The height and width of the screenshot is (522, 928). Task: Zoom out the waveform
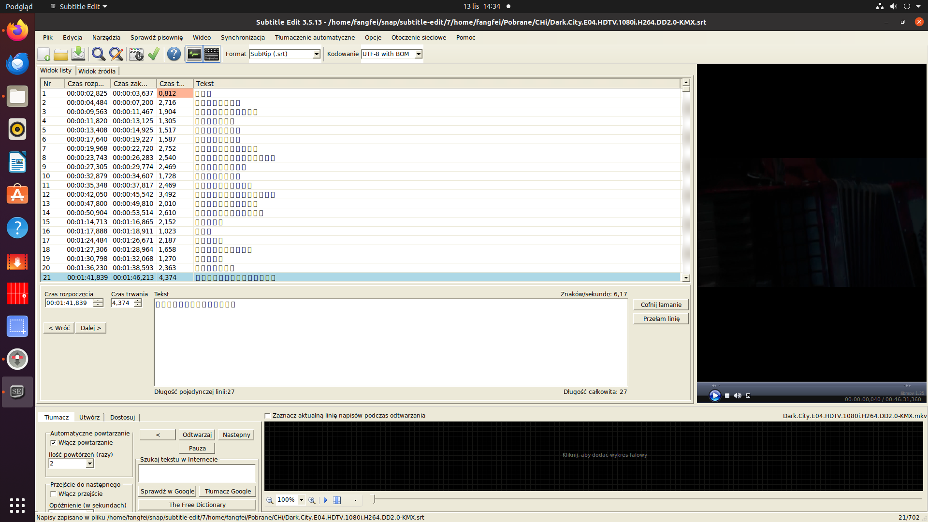tap(270, 500)
